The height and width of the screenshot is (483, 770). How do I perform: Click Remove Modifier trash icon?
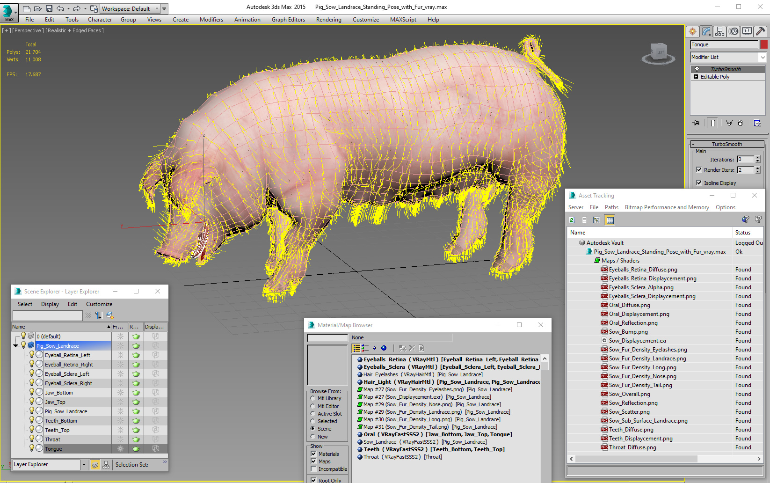point(740,123)
